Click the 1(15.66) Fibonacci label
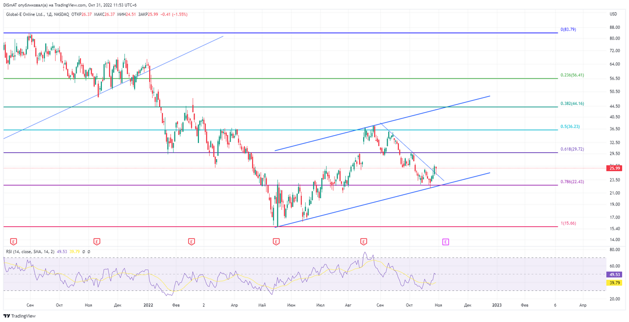Image resolution: width=629 pixels, height=322 pixels. [568, 223]
